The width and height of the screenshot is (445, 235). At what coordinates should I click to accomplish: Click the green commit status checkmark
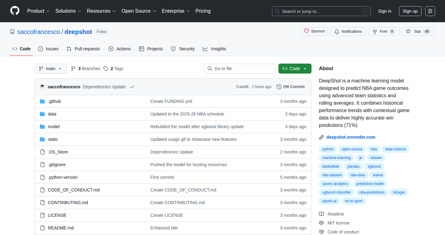pyautogui.click(x=132, y=87)
